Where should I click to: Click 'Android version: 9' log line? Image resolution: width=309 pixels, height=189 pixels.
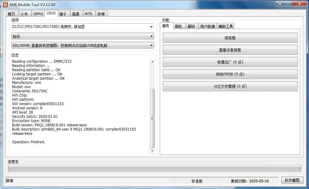click(x=27, y=108)
